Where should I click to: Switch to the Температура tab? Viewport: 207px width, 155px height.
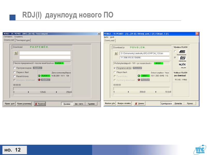pos(23,40)
